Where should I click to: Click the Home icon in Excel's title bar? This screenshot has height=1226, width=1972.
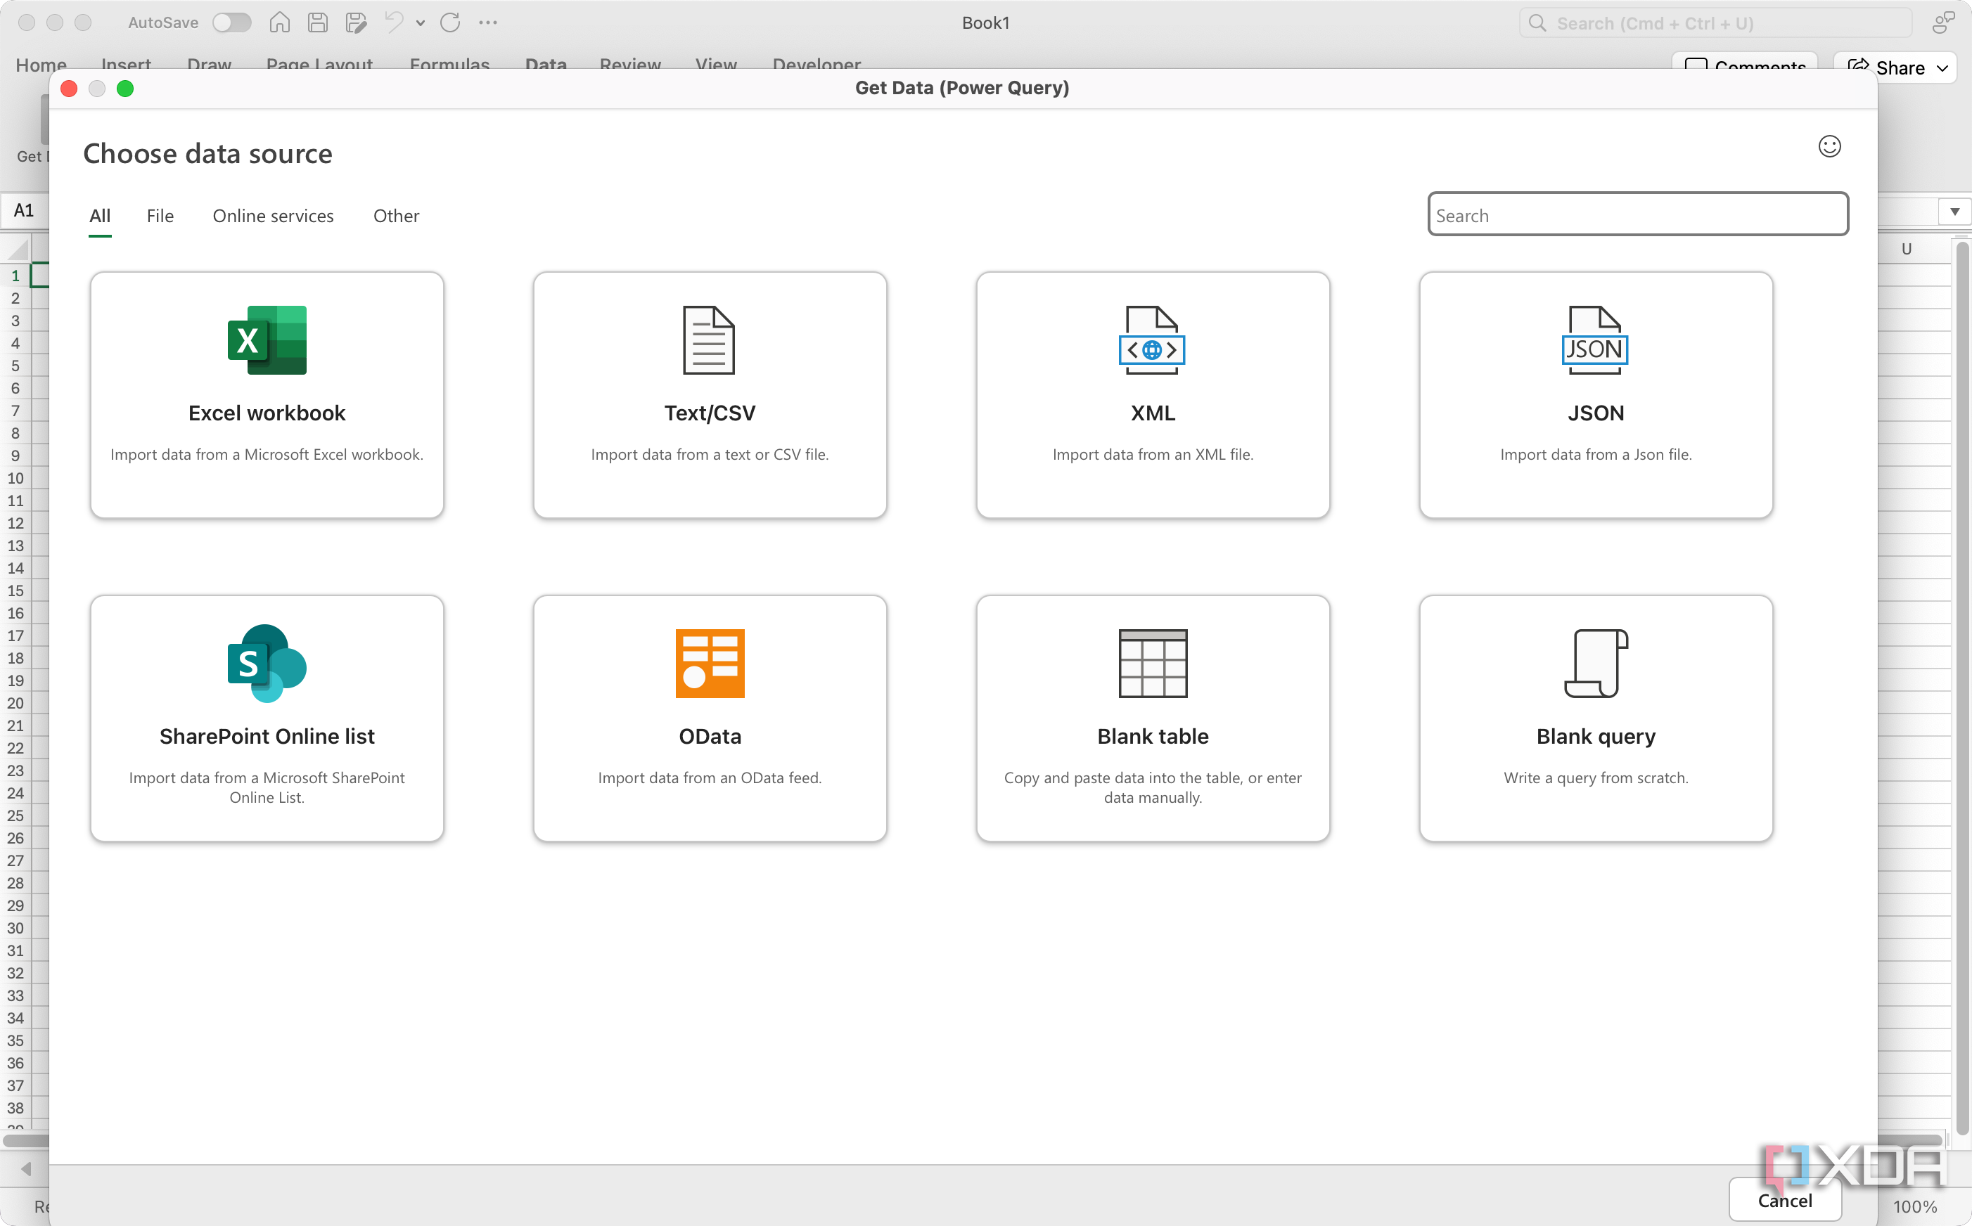coord(279,22)
